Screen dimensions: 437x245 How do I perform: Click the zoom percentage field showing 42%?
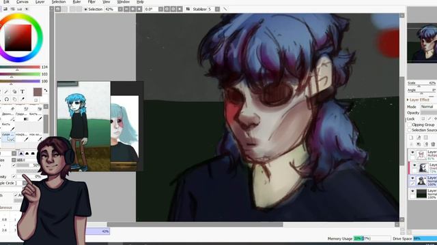tap(111, 9)
